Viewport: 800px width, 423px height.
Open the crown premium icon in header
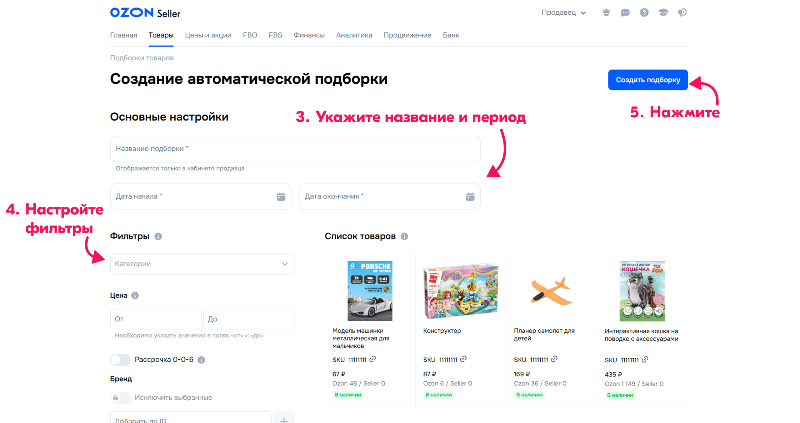point(606,12)
